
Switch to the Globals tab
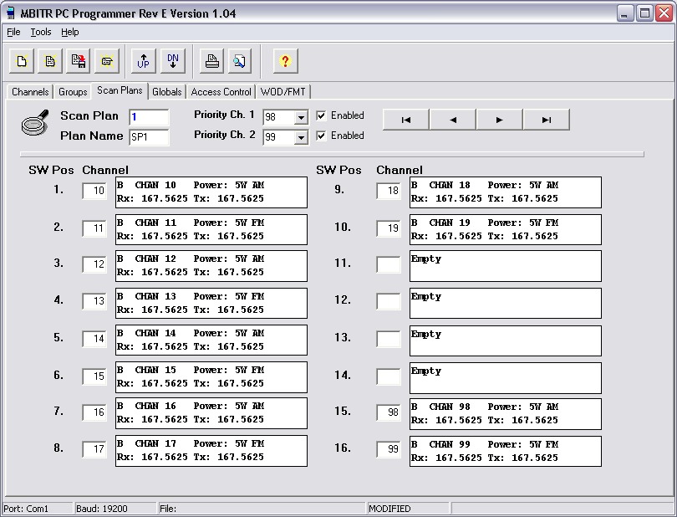click(x=166, y=91)
